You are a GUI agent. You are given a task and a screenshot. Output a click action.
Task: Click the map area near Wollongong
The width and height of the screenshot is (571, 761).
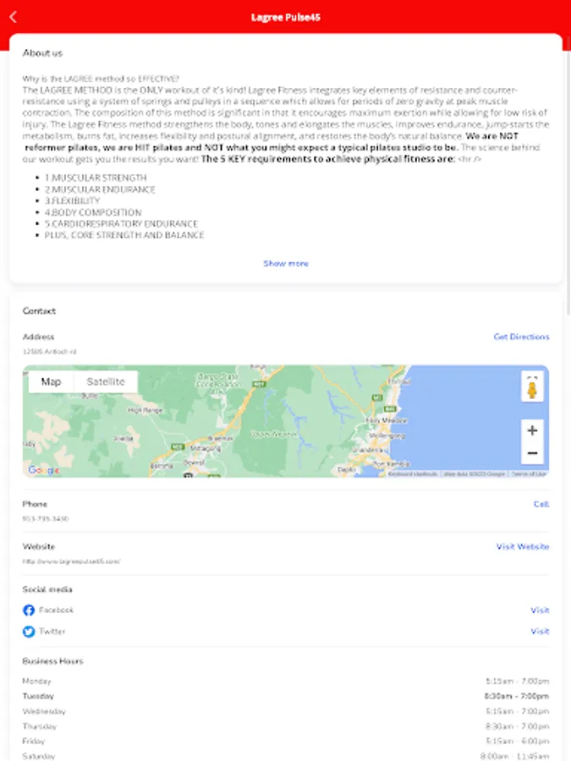[387, 435]
